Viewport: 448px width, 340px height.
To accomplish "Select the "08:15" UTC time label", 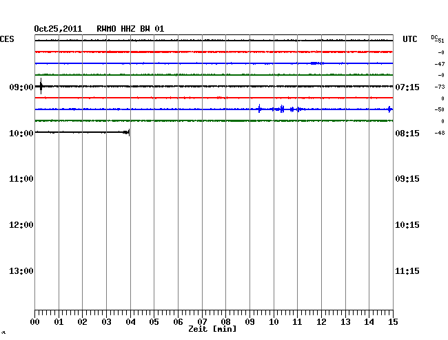I will point(407,134).
